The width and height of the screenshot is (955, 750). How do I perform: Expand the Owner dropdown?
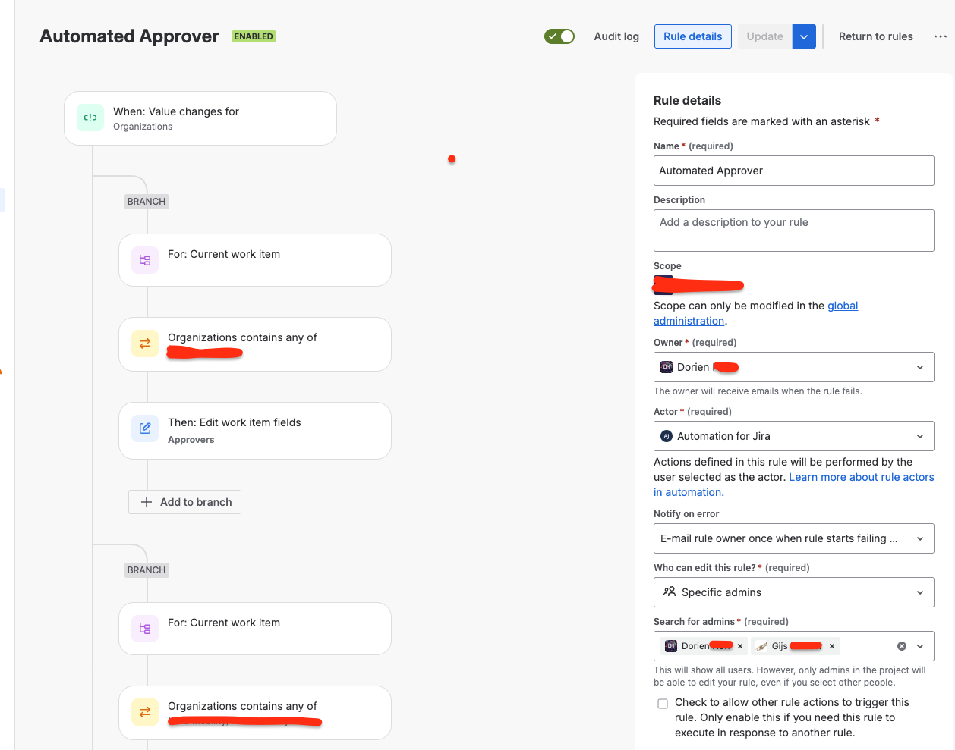point(920,367)
